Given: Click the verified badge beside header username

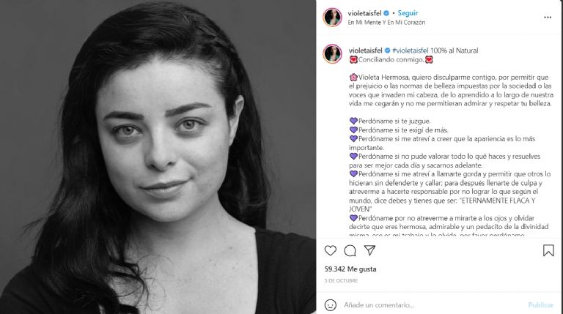Looking at the screenshot, I should (386, 13).
